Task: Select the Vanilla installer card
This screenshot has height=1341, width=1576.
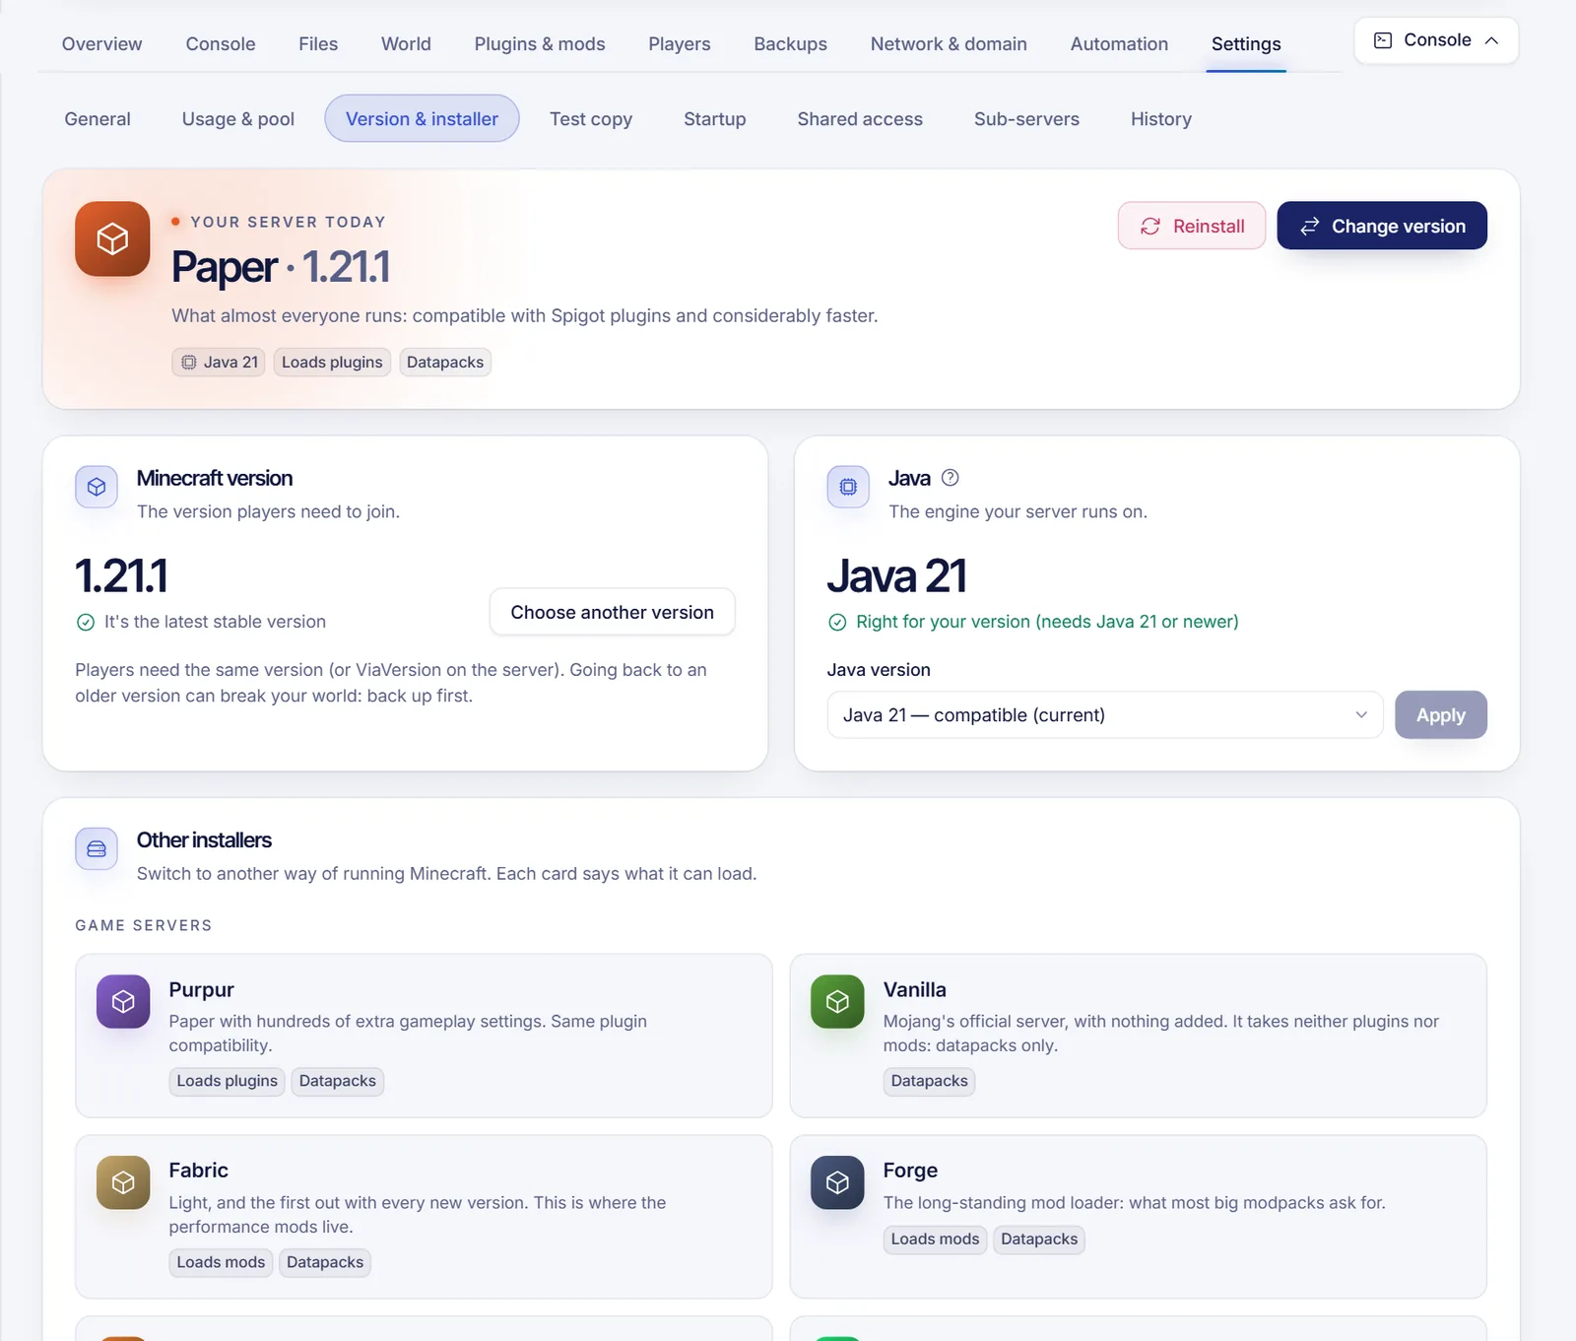Action: (x=1138, y=1036)
